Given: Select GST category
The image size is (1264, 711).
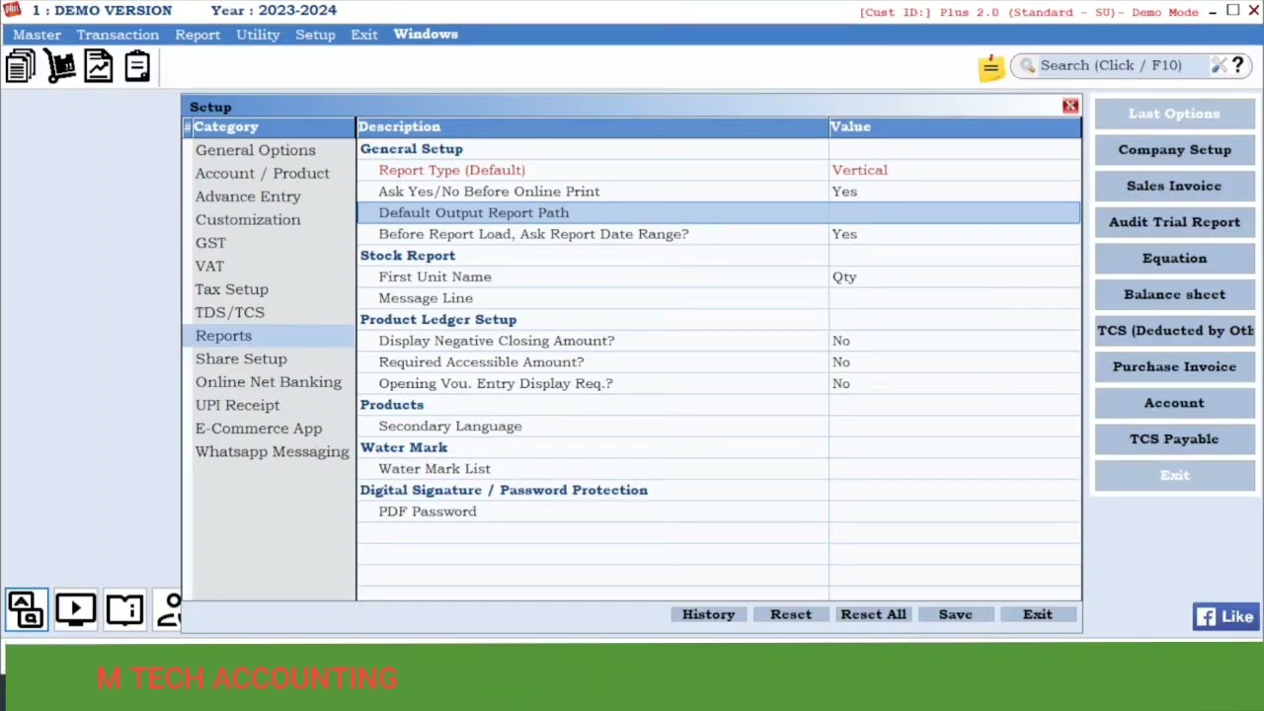Looking at the screenshot, I should coord(210,243).
